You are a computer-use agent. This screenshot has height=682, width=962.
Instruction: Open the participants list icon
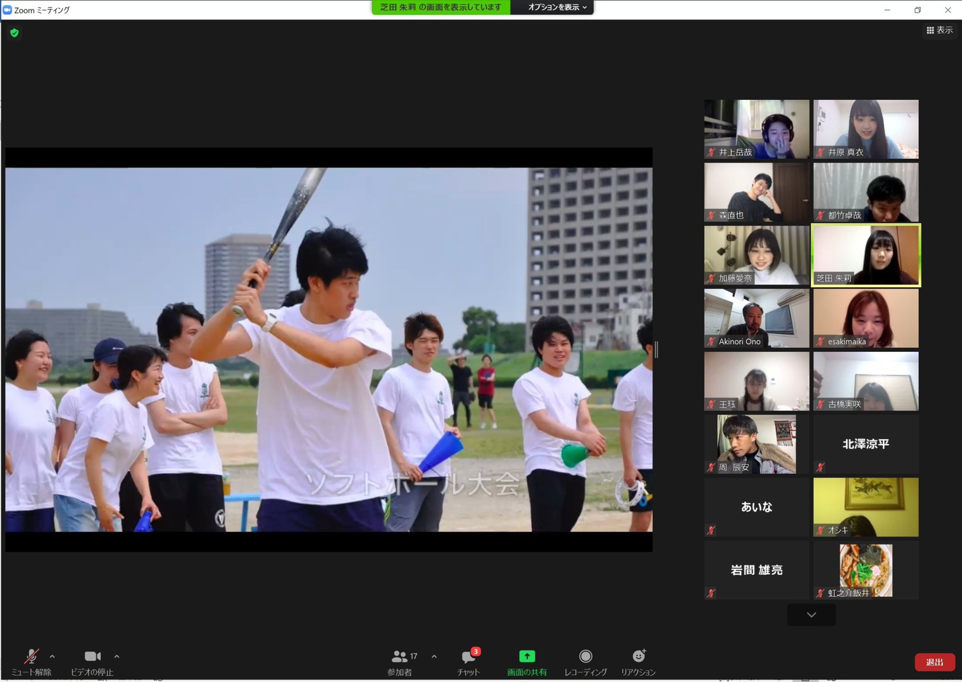[x=400, y=657]
